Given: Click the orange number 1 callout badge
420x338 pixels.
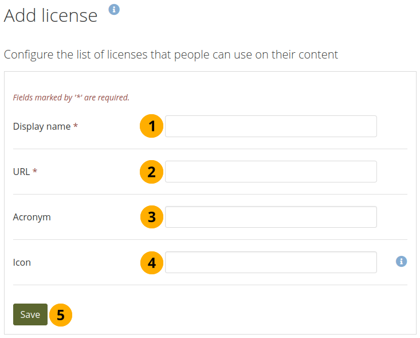Looking at the screenshot, I should (x=152, y=126).
